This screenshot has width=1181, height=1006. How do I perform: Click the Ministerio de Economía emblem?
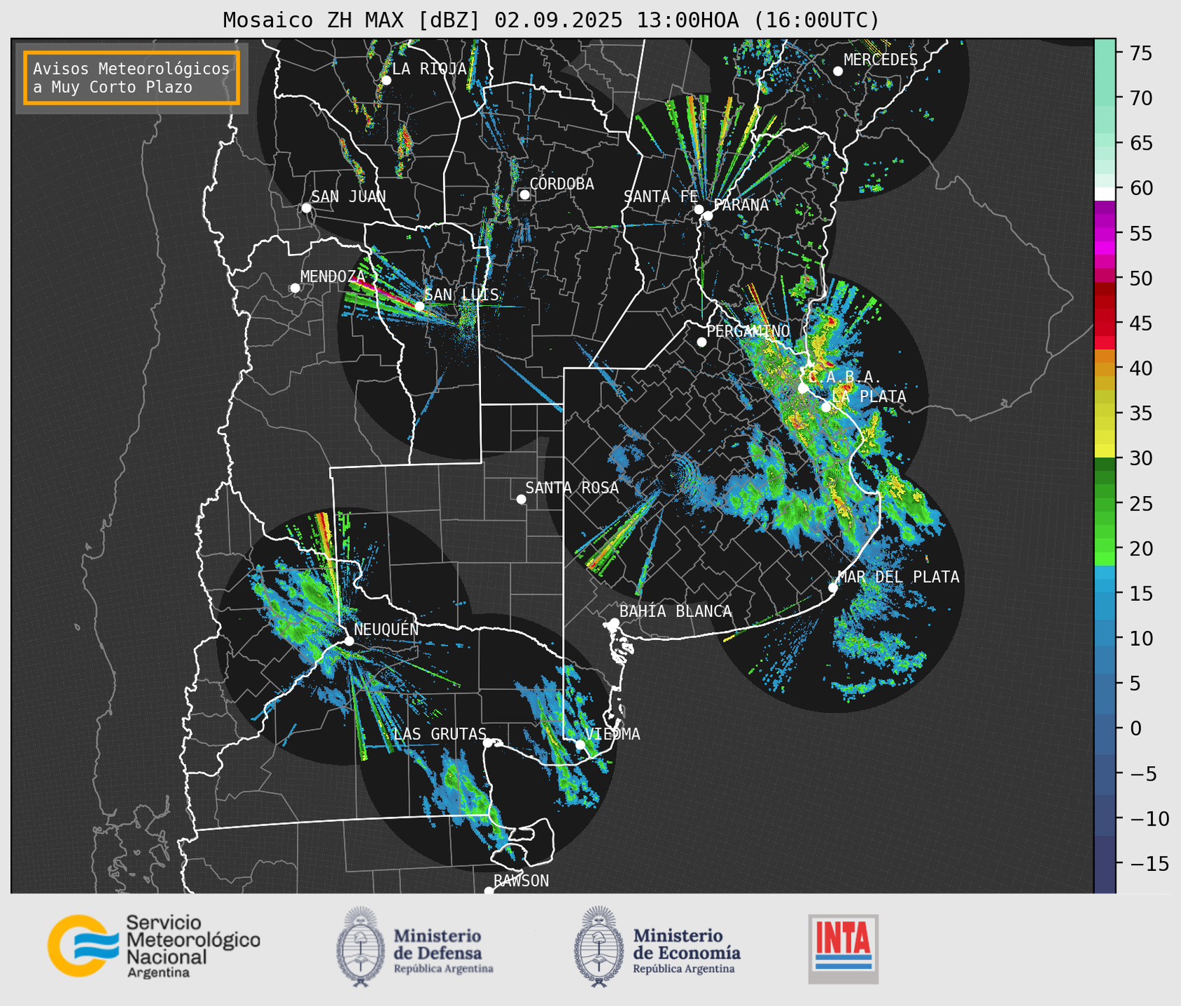pyautogui.click(x=599, y=947)
